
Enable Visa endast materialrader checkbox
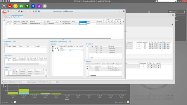click(x=87, y=64)
